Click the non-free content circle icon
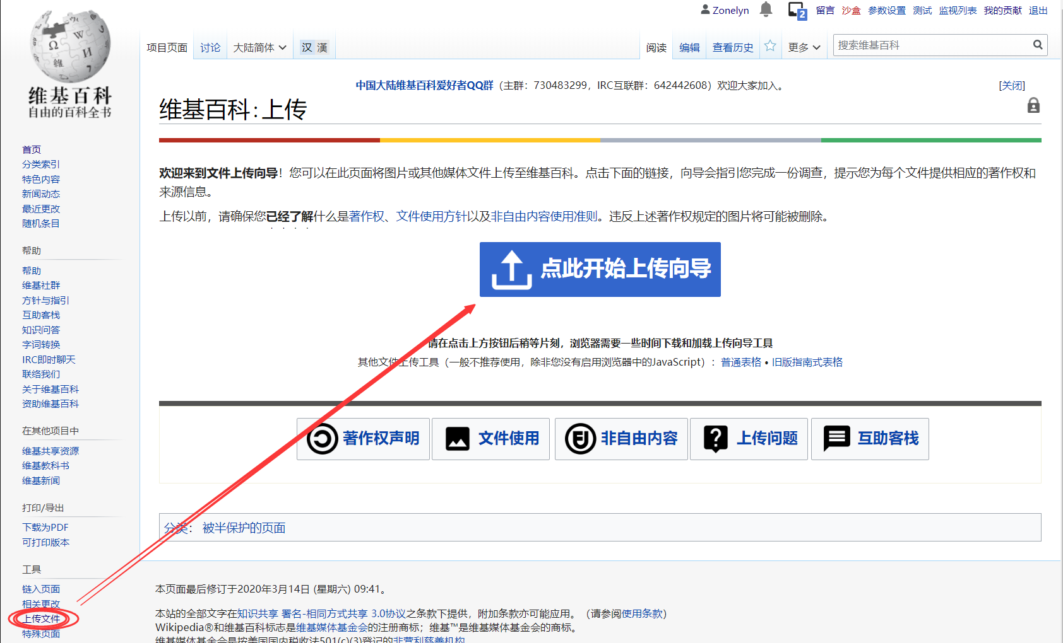This screenshot has width=1063, height=643. 580,439
